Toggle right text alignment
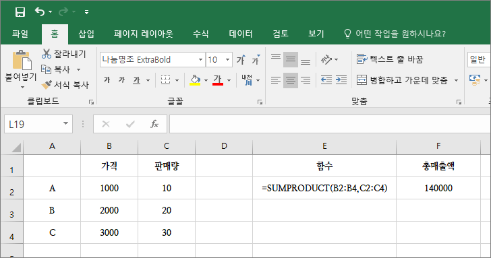The width and height of the screenshot is (491, 258). (x=306, y=80)
